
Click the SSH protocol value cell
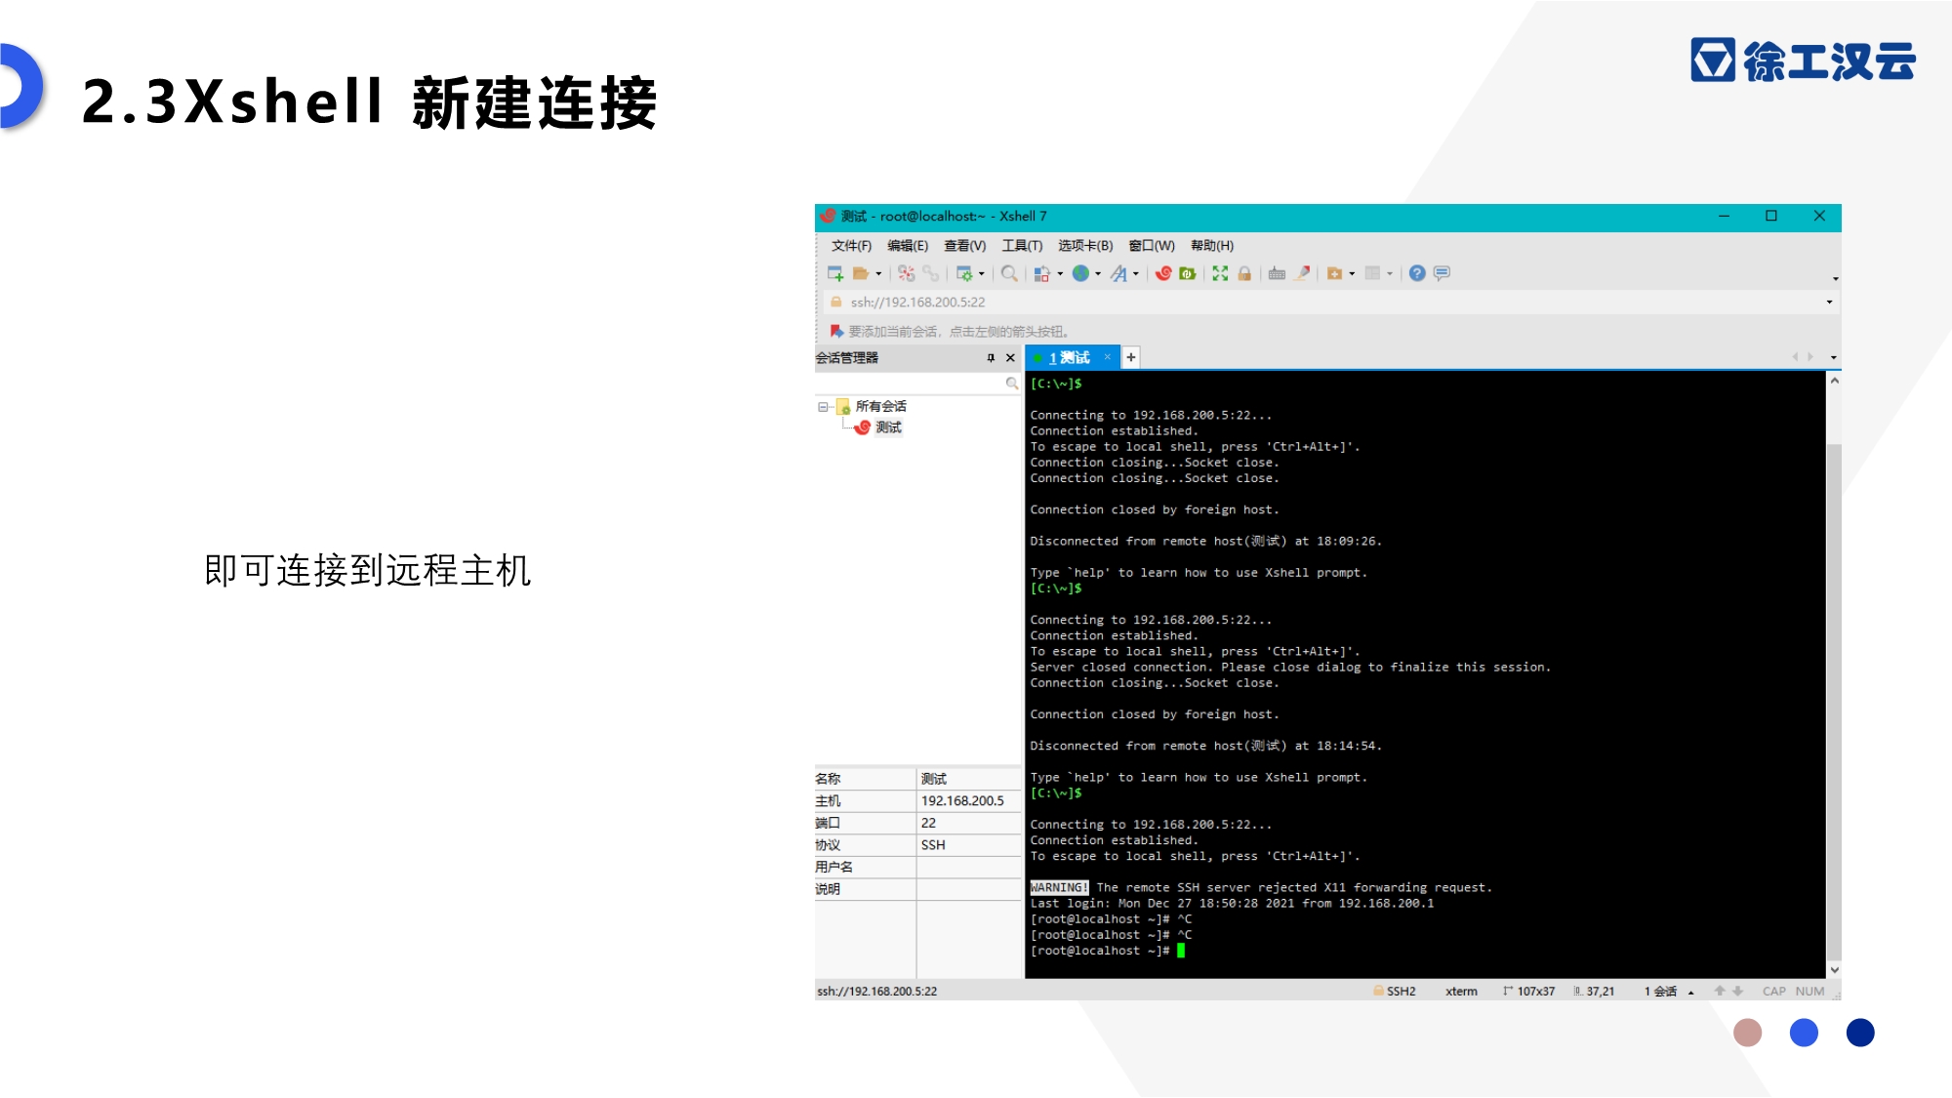(968, 845)
